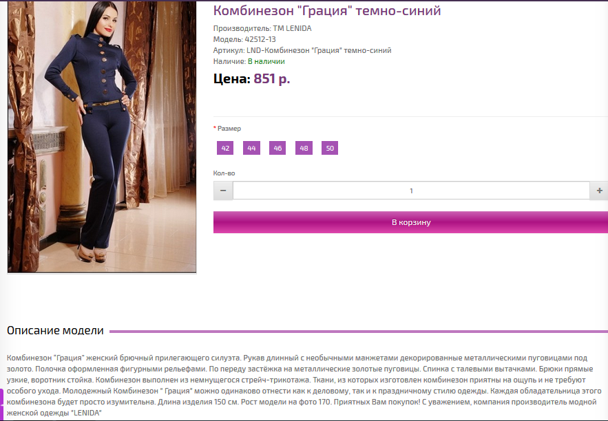Select size 44
The height and width of the screenshot is (421, 608).
[x=251, y=148]
